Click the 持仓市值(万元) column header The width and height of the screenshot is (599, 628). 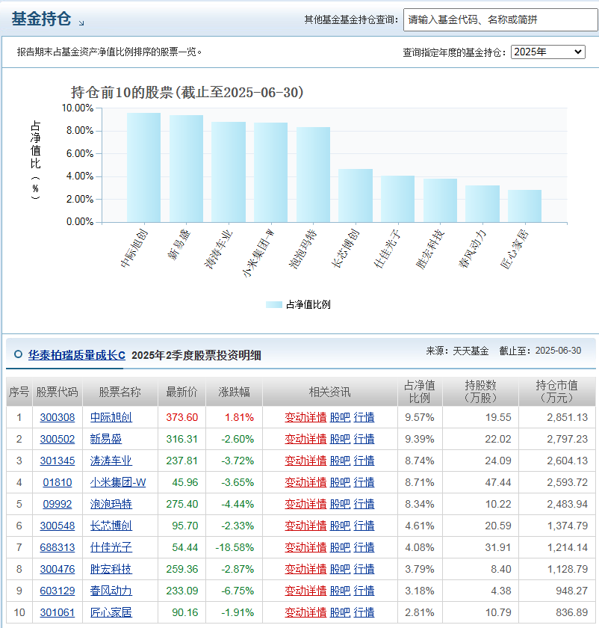(x=556, y=391)
